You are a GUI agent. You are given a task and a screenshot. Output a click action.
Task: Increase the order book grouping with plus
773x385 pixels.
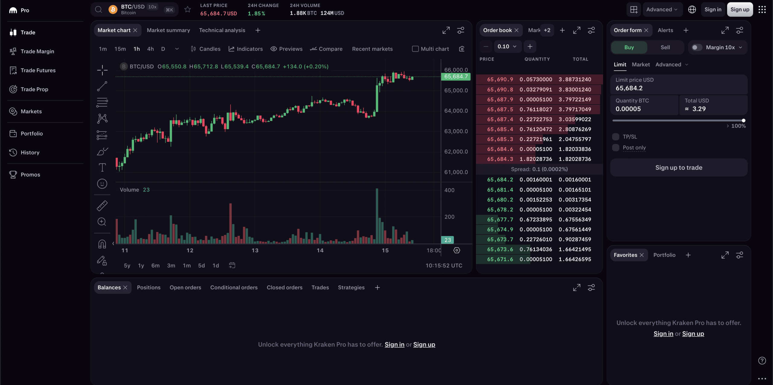(x=530, y=46)
